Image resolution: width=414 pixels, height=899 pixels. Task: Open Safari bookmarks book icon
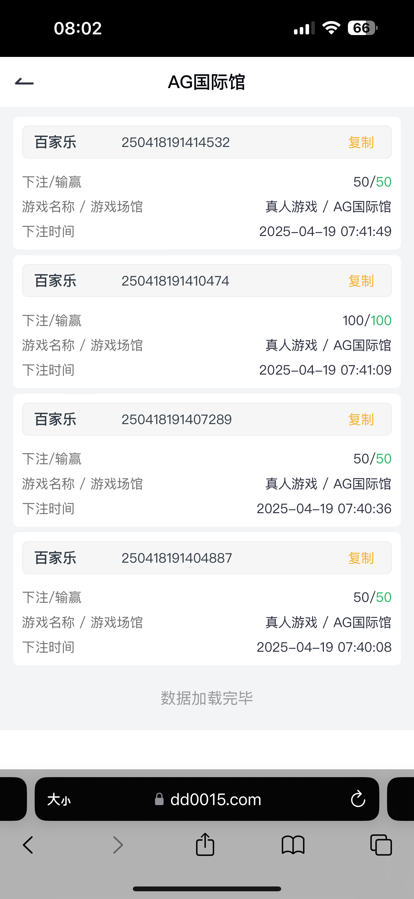[293, 845]
